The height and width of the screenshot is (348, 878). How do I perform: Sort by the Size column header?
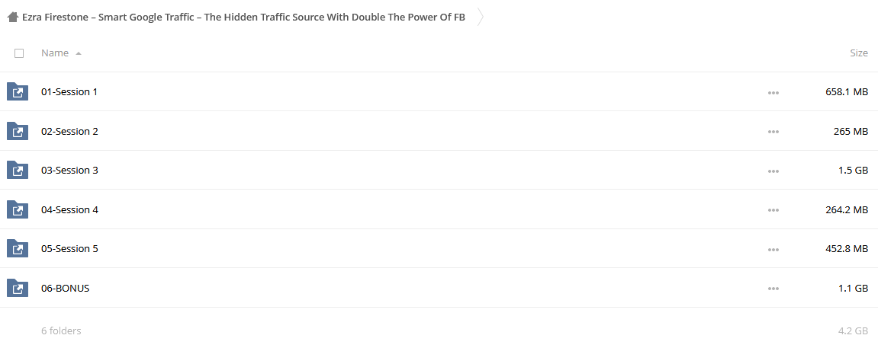tap(859, 53)
